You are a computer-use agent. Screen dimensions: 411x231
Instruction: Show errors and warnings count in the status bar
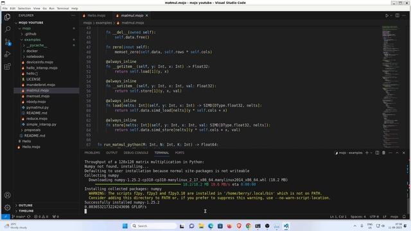[x=41, y=217]
